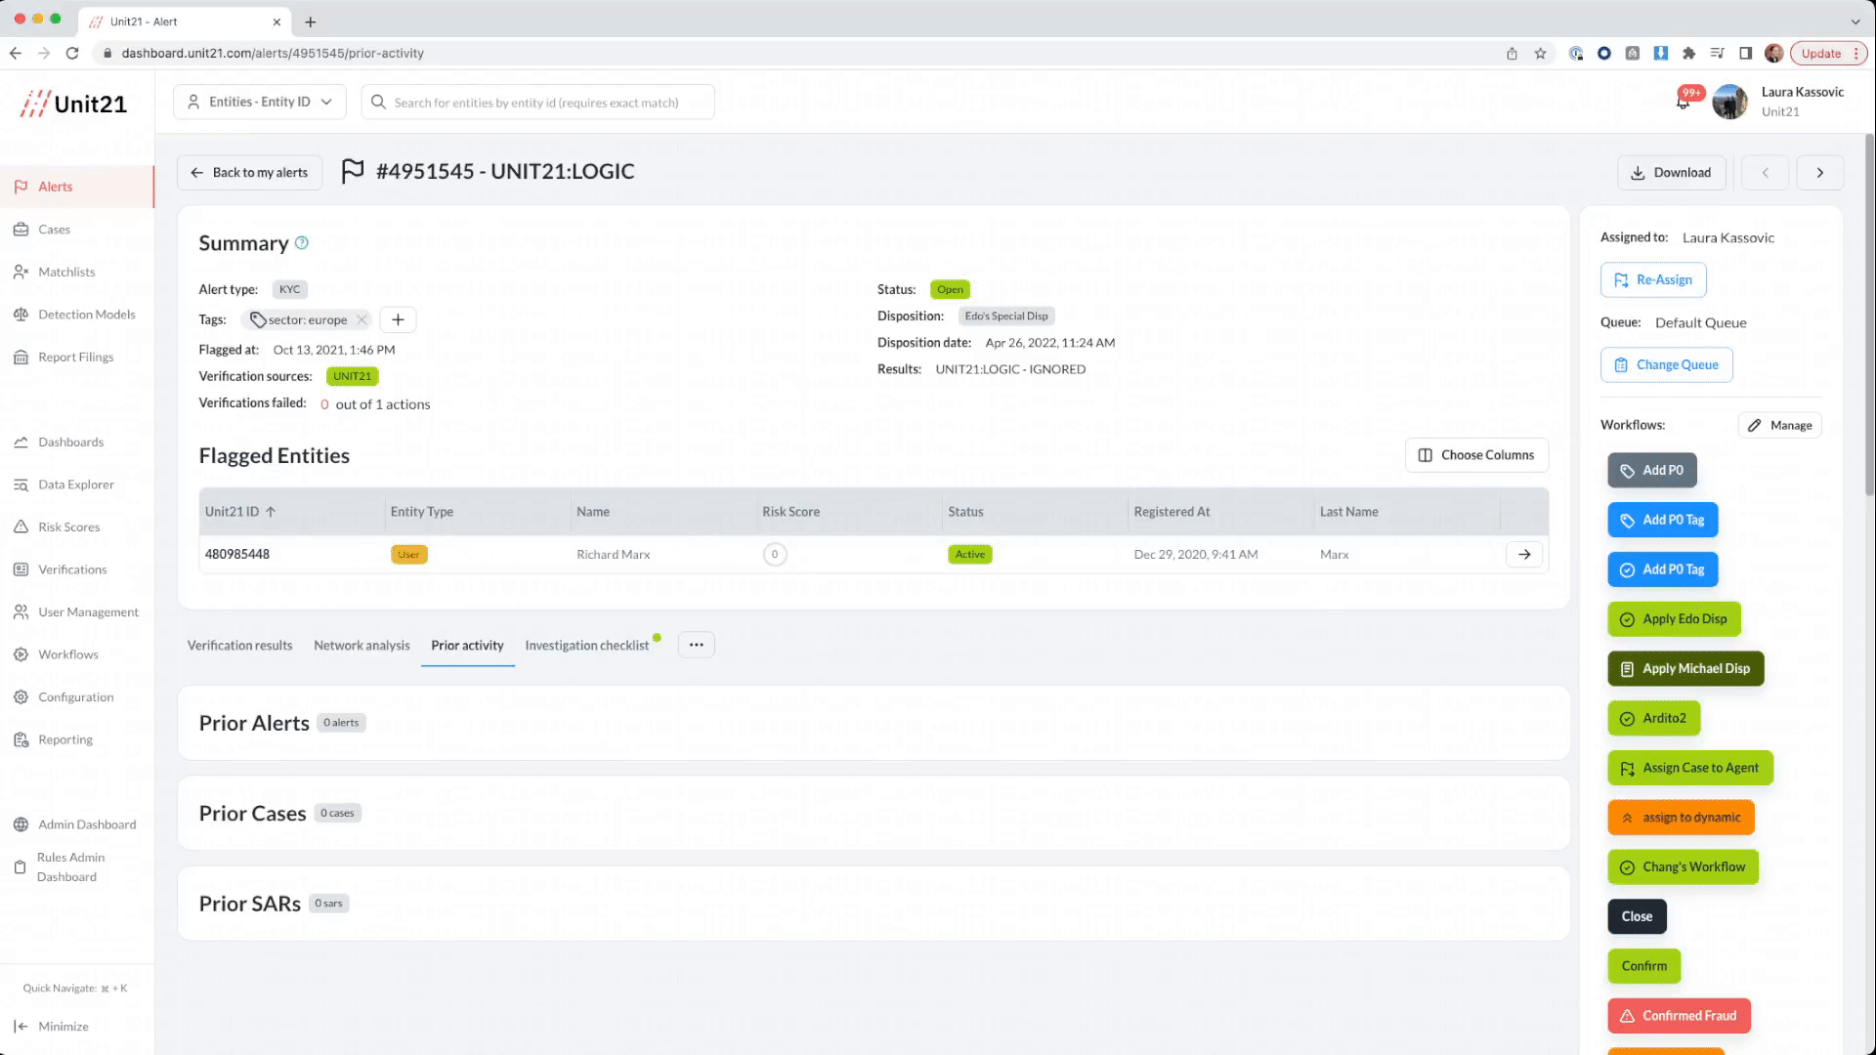Viewport: 1876px width, 1055px height.
Task: Open Cases from the sidebar
Action: [54, 230]
